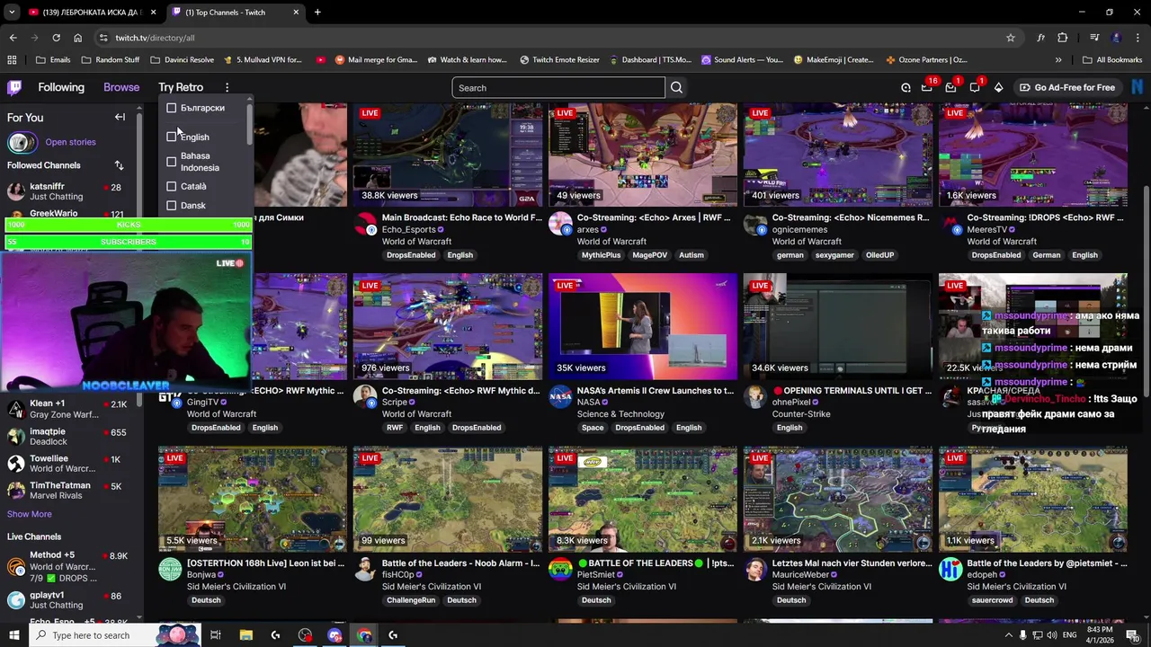Collapse the For You sidebar
Viewport: 1151px width, 647px height.
click(120, 118)
